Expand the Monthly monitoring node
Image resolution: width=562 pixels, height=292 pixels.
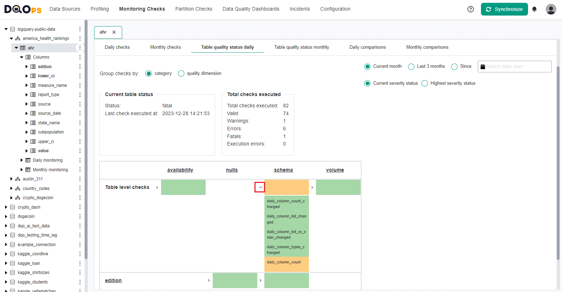point(22,170)
